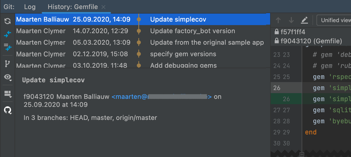Select the History: Gemfile tab
Screen dimensions: 351x157
73,7
